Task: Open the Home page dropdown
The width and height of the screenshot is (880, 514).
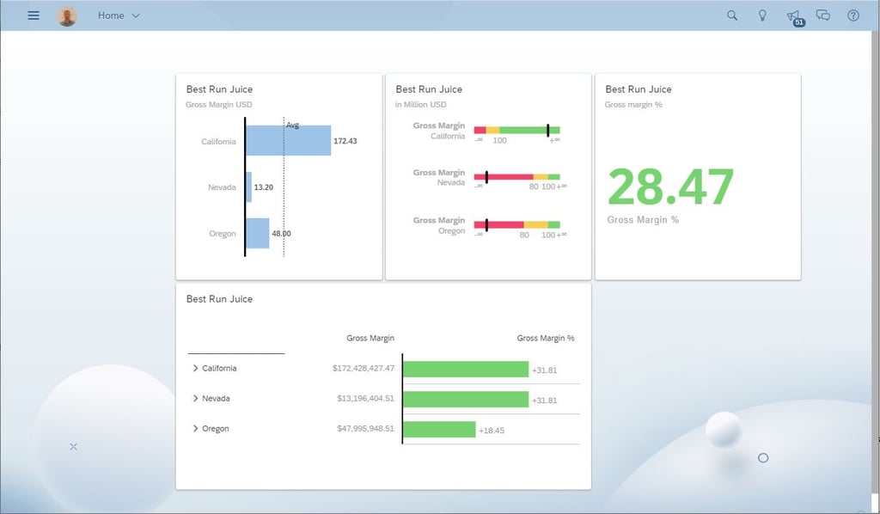Action: (x=134, y=15)
